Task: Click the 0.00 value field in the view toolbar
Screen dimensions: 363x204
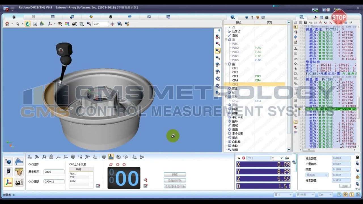Action: pos(100,24)
